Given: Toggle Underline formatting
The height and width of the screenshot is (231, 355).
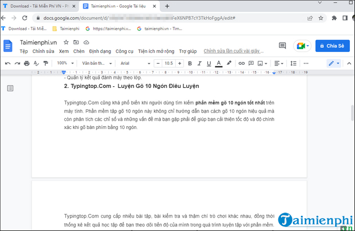Looking at the screenshot, I should click(209, 64).
